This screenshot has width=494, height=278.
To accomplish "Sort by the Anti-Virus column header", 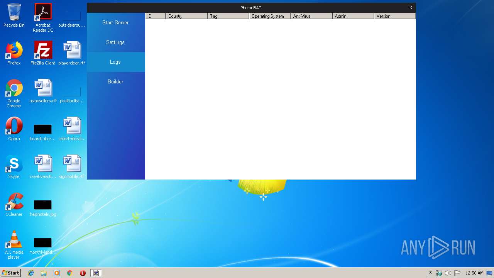I will pos(312,16).
